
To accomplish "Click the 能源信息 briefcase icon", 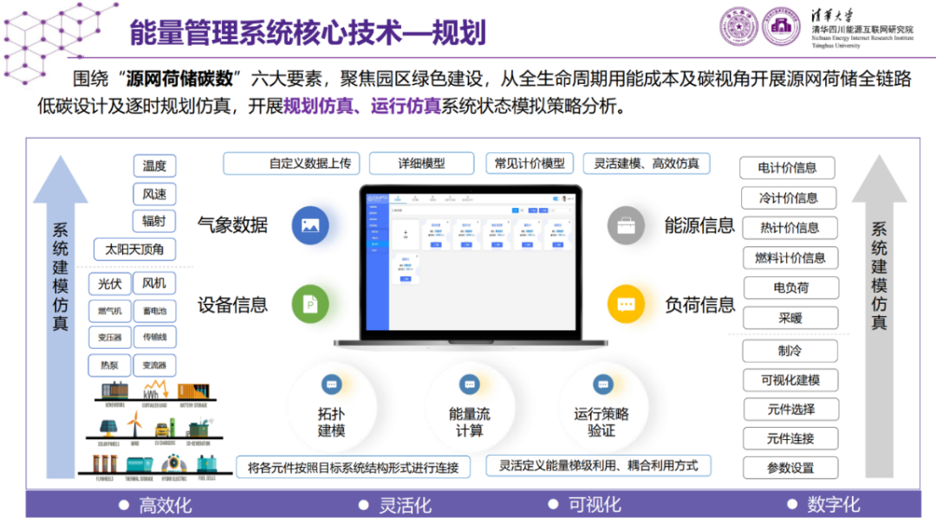I will point(627,224).
